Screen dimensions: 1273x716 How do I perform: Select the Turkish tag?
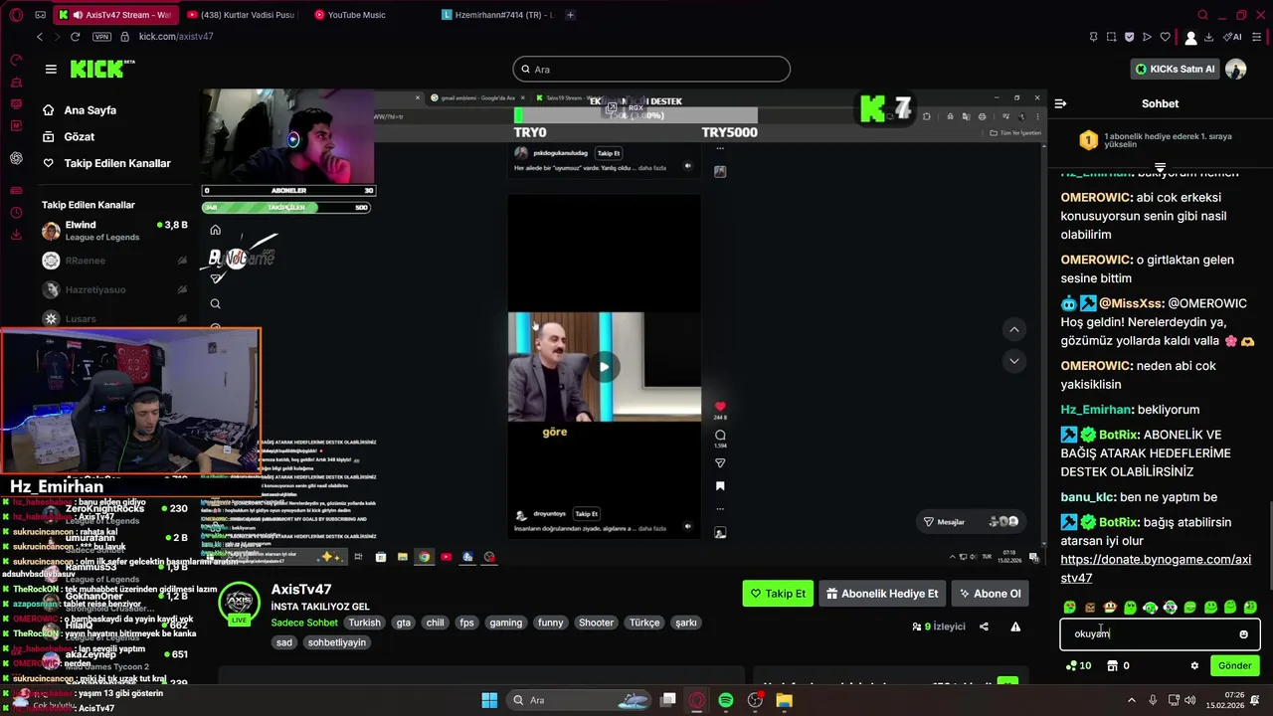pos(364,623)
